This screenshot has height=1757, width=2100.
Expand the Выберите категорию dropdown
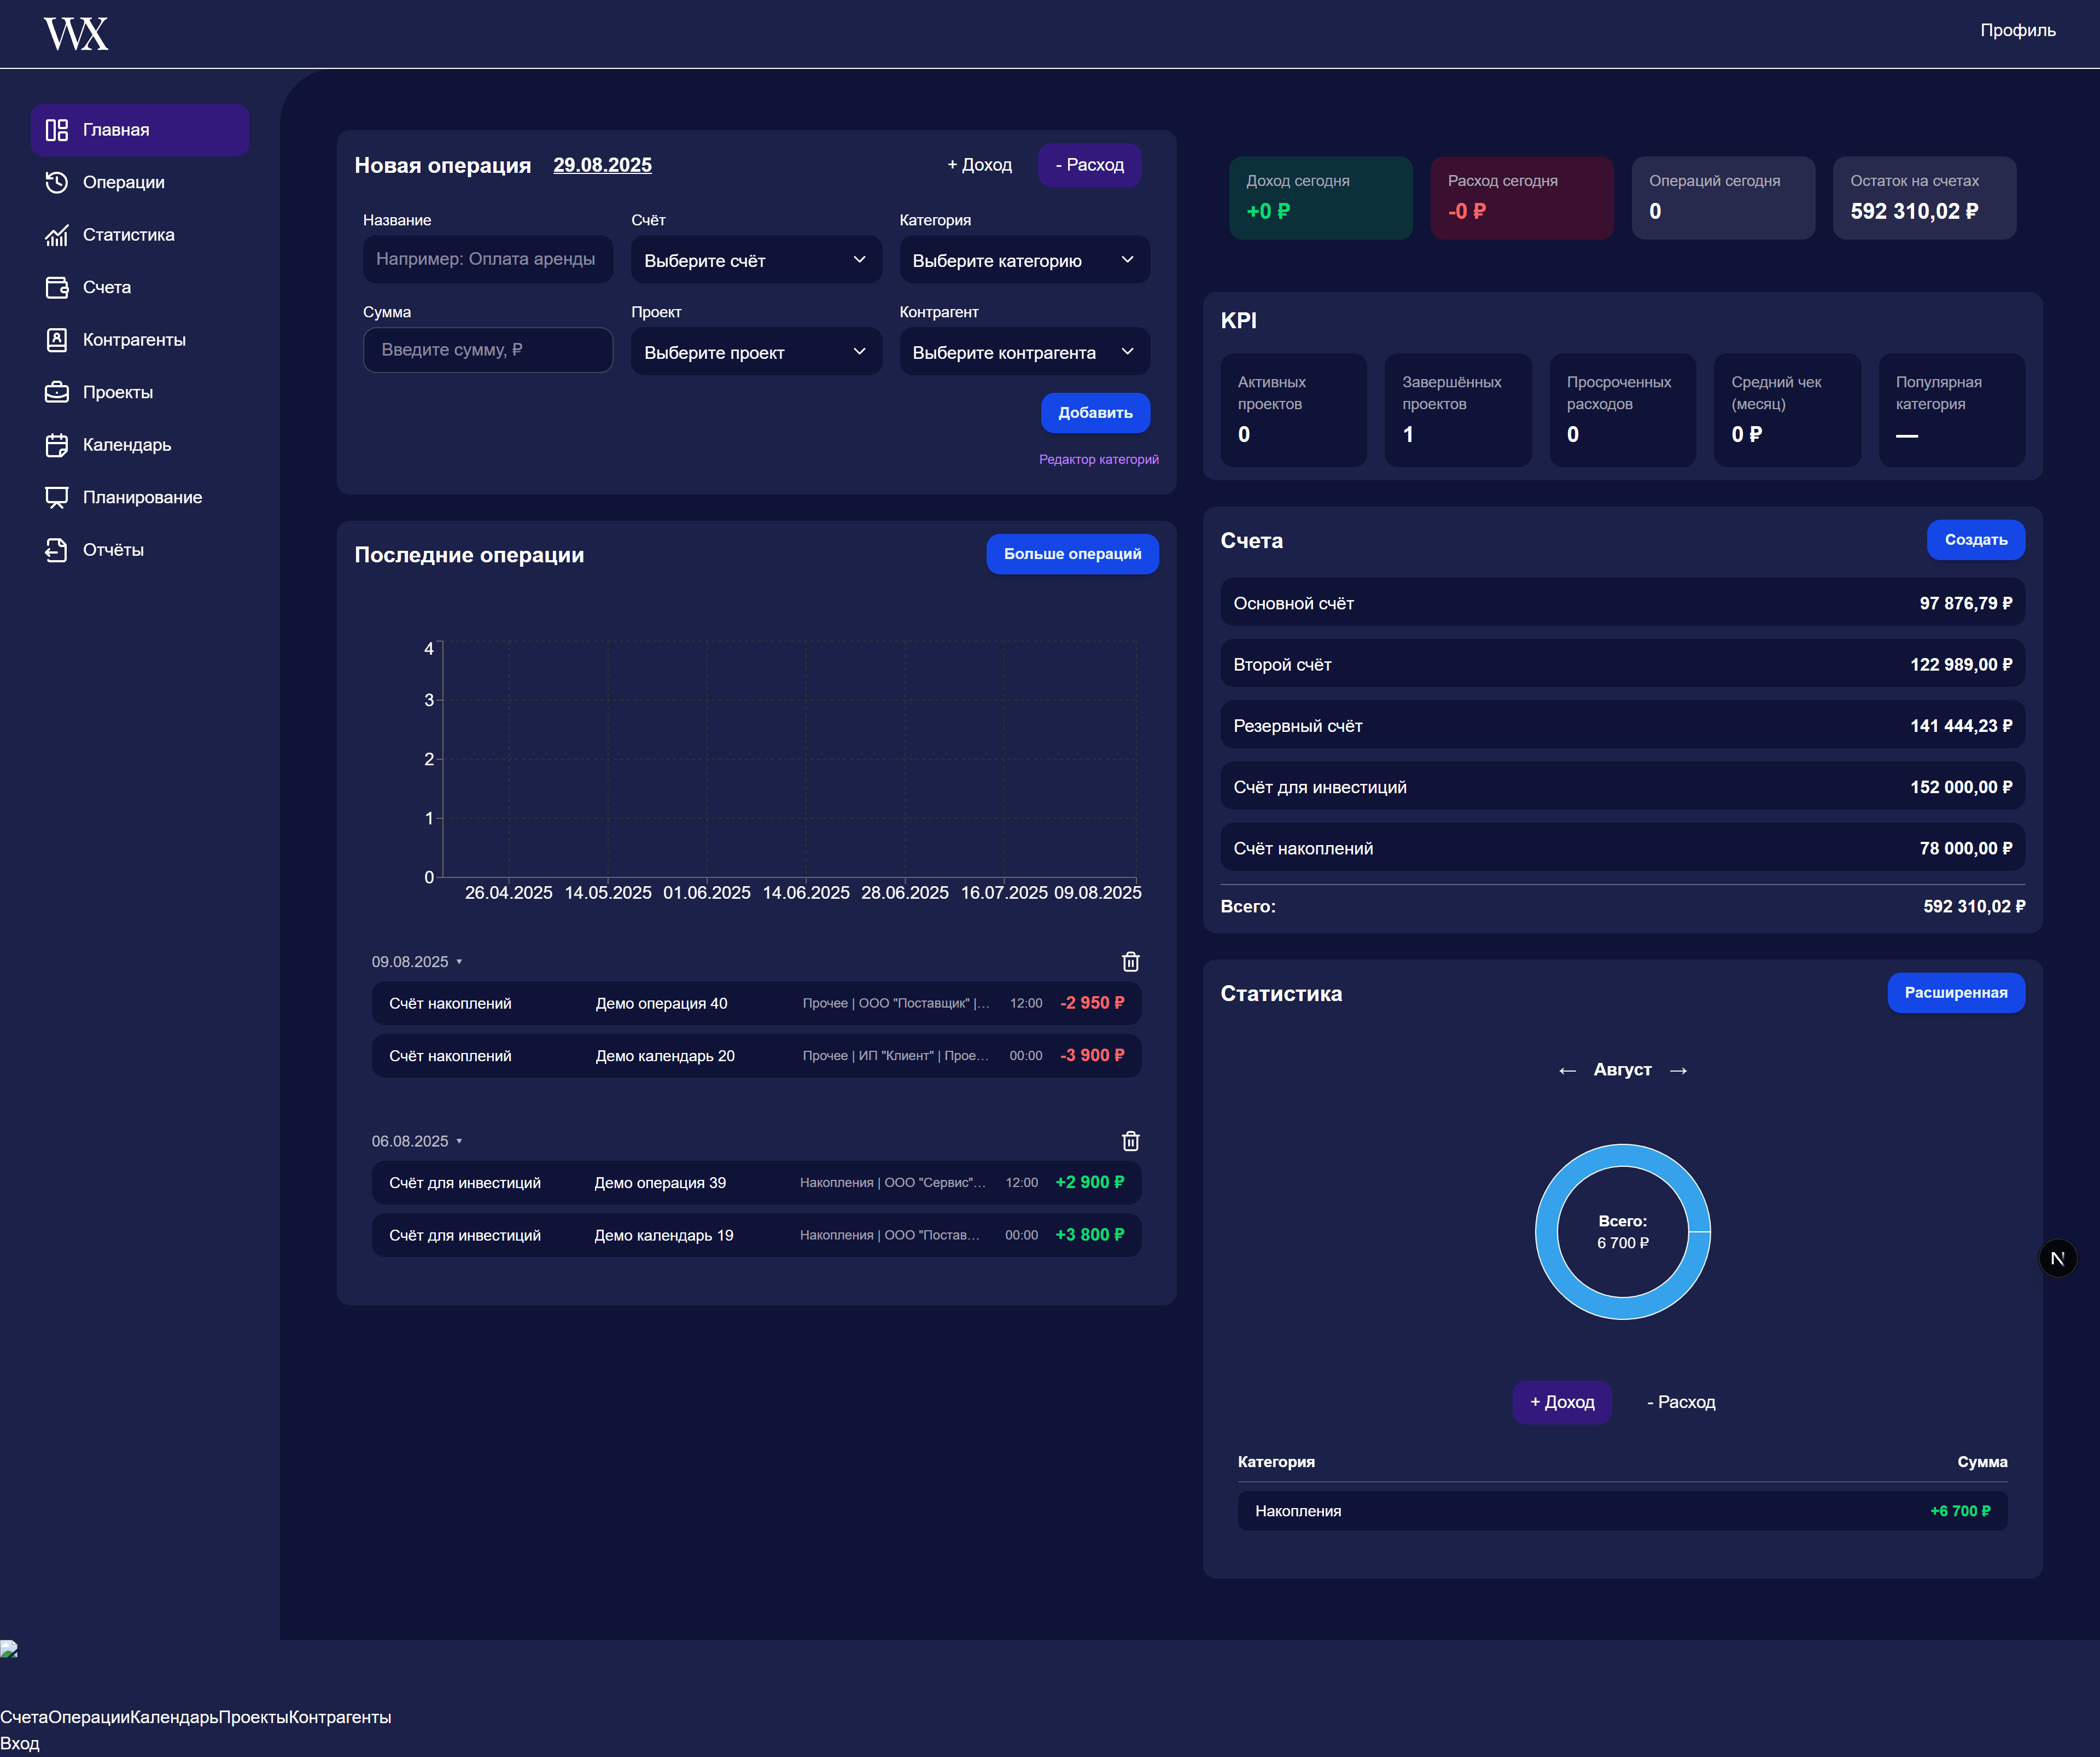click(x=1023, y=260)
